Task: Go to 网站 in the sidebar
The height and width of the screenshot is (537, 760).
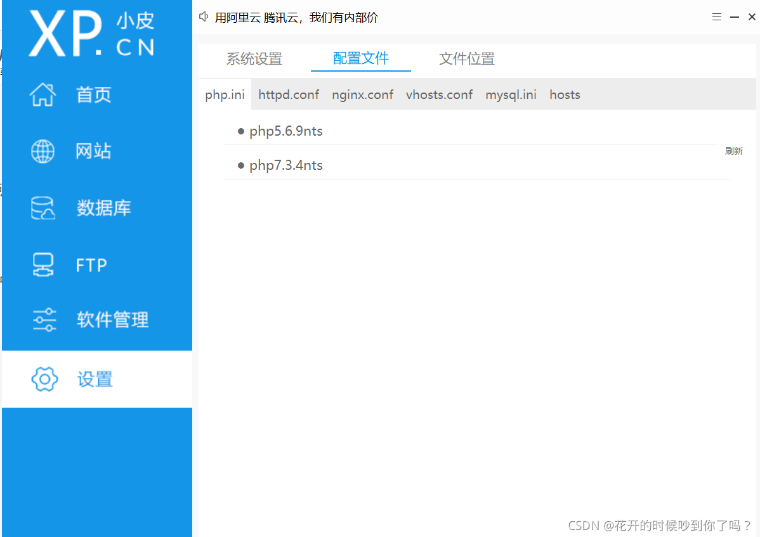Action: 93,151
